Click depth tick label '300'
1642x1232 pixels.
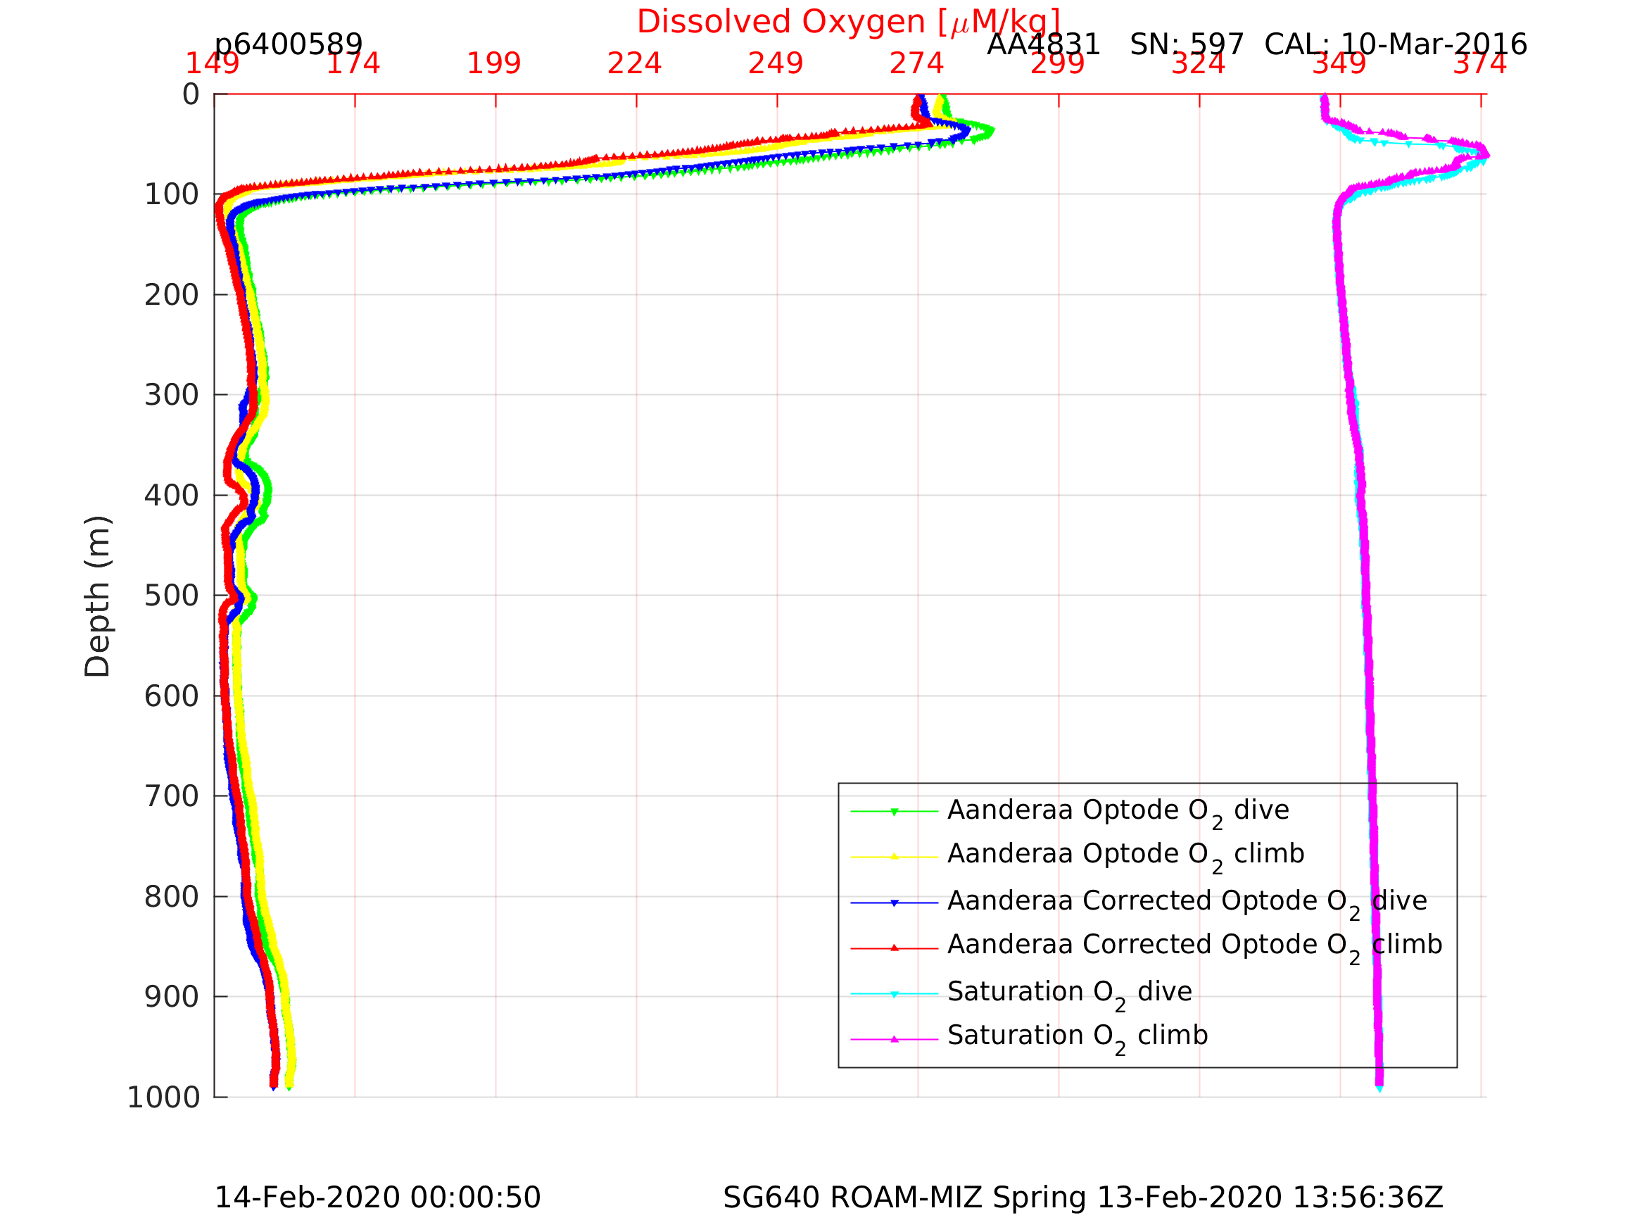click(172, 395)
